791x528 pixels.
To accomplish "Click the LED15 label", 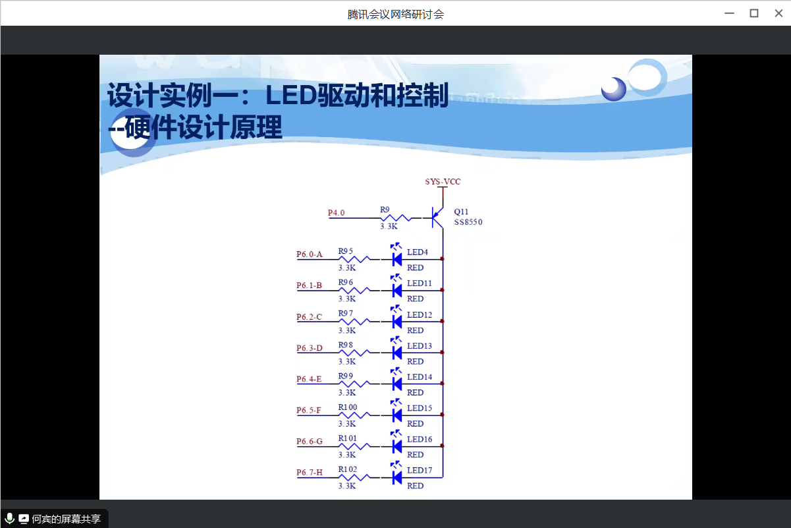I will (x=420, y=409).
